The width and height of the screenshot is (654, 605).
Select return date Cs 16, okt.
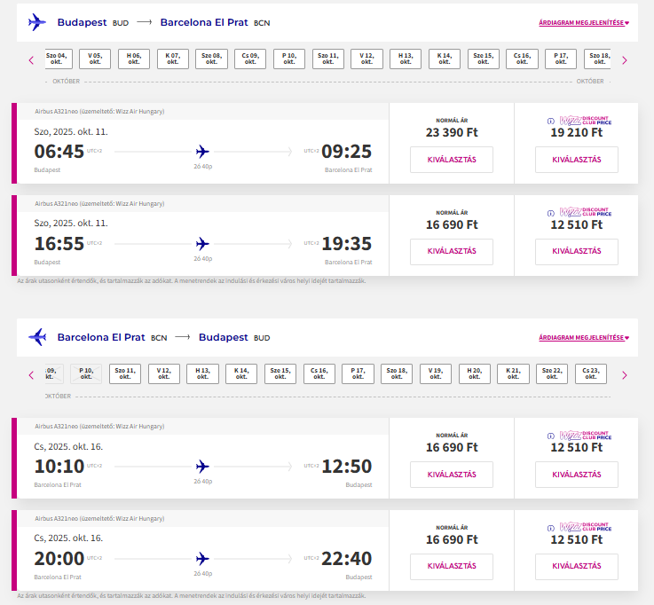tap(319, 374)
